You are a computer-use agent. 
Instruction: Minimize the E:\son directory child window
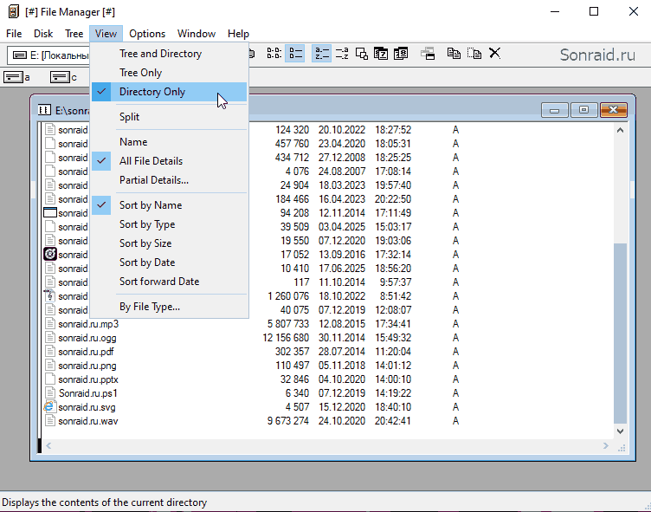pyautogui.click(x=555, y=110)
